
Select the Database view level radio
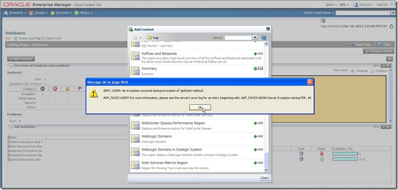(x=353, y=71)
